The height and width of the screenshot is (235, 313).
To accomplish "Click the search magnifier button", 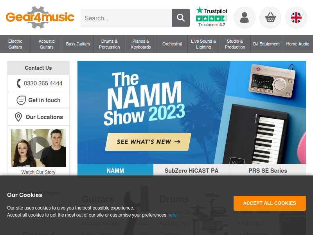I will 181,18.
